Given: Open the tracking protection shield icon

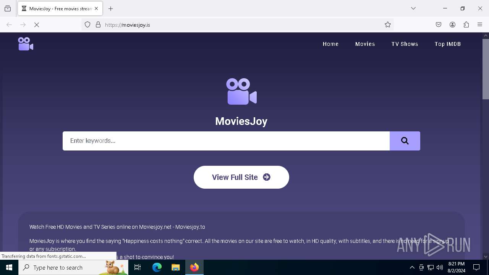Looking at the screenshot, I should (87, 25).
